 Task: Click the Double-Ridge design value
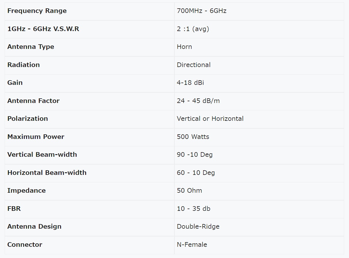click(x=198, y=227)
